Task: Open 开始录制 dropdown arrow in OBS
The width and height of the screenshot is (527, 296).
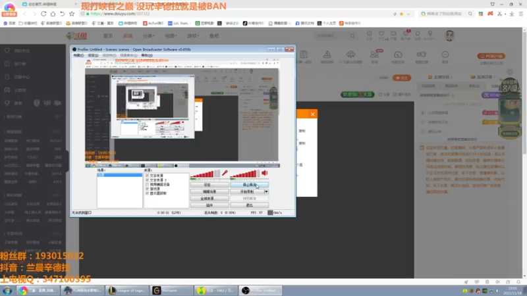Action: click(x=266, y=191)
